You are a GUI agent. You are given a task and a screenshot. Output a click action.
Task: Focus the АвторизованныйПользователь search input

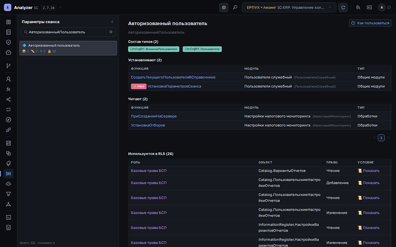(x=68, y=32)
